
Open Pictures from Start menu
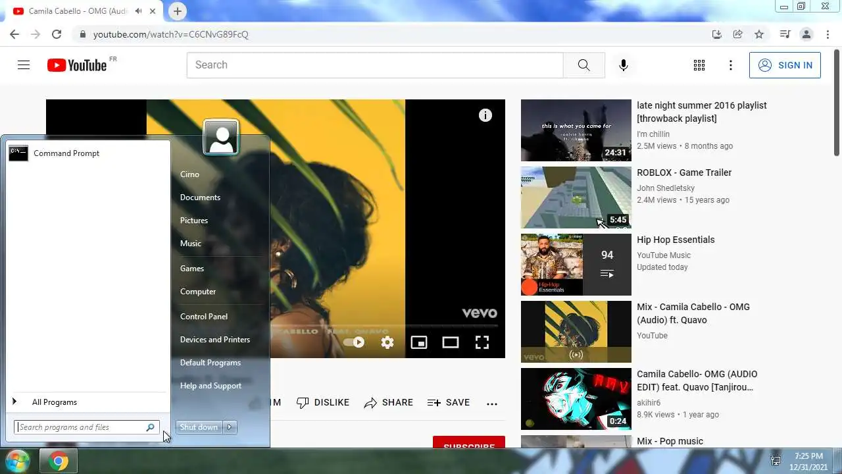[194, 221]
